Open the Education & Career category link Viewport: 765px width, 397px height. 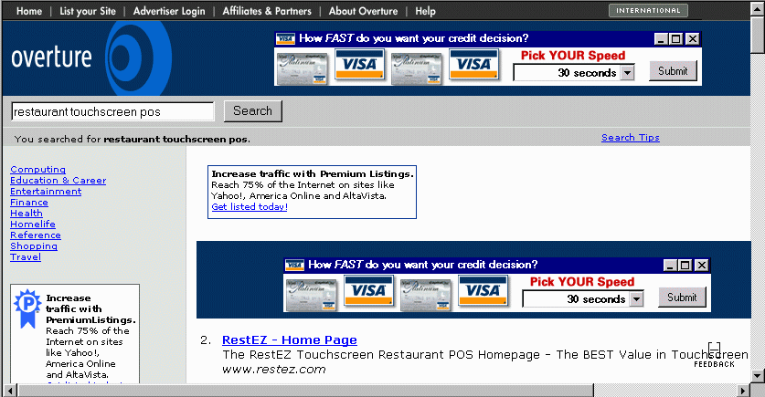point(58,180)
